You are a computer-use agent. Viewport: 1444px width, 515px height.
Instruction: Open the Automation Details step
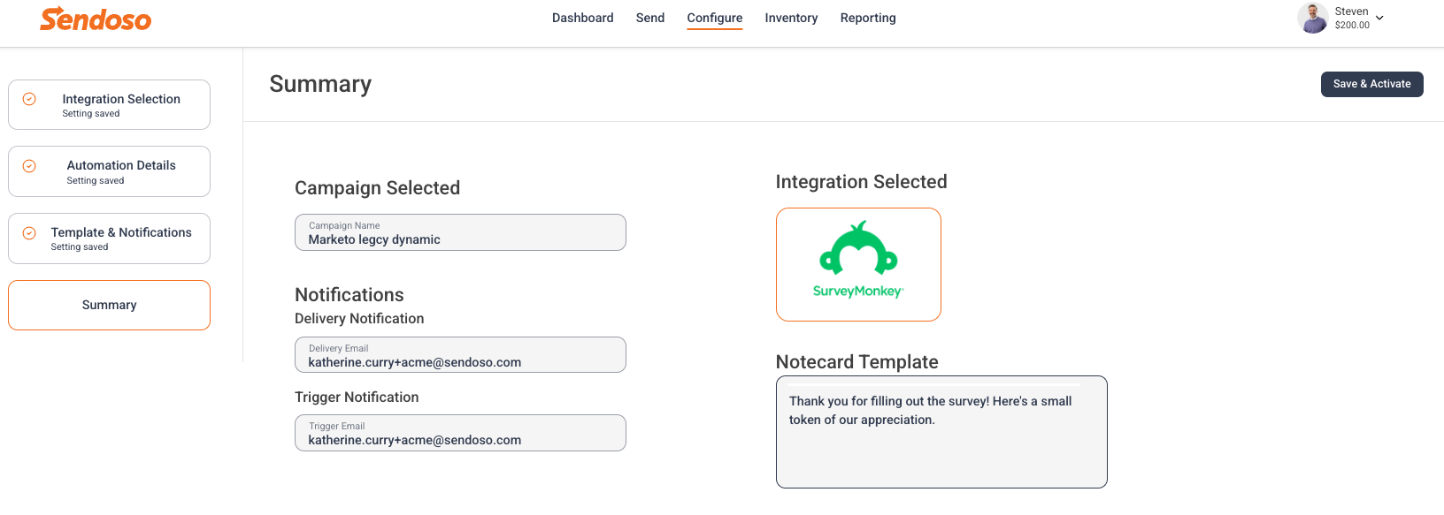[x=109, y=171]
